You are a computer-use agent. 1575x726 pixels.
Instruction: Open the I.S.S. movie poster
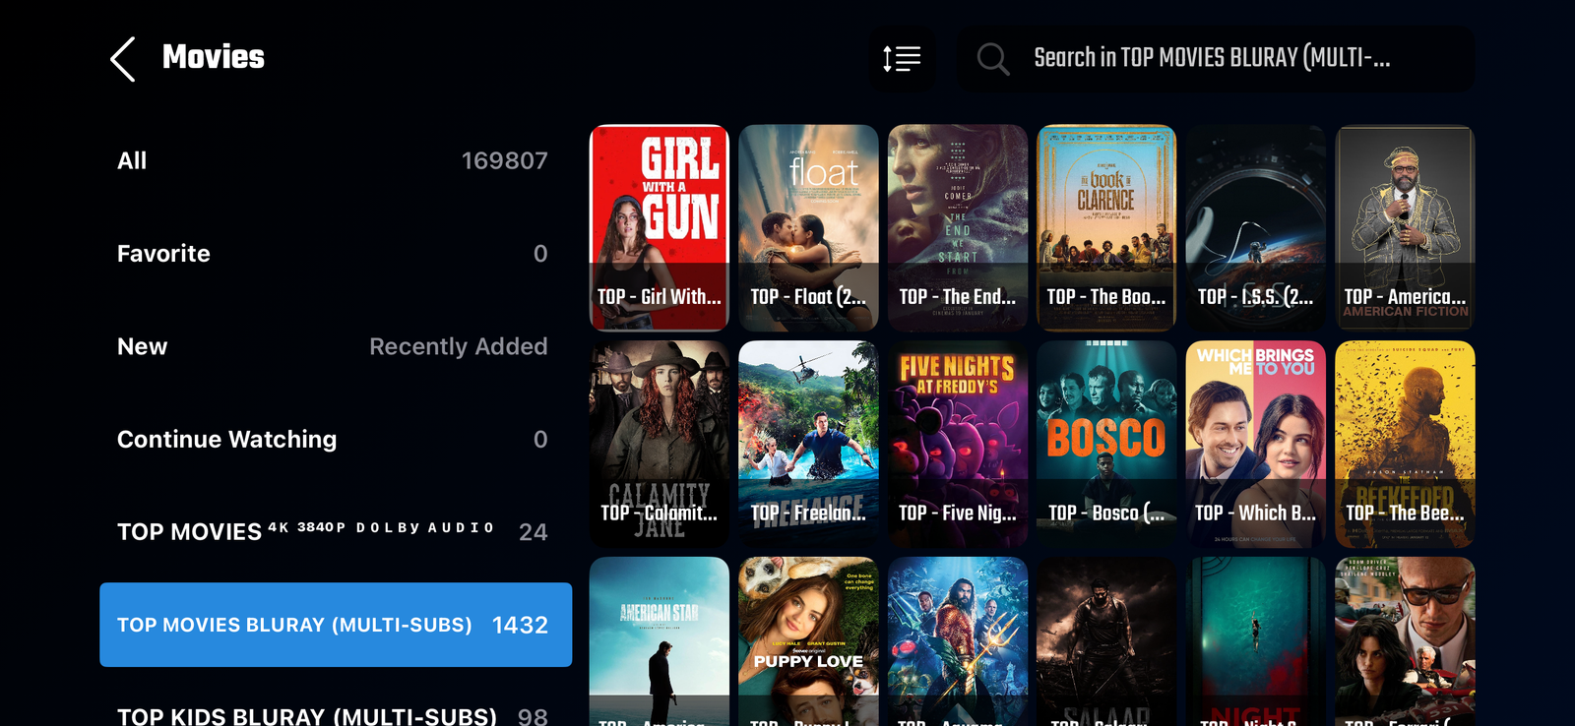pyautogui.click(x=1256, y=227)
